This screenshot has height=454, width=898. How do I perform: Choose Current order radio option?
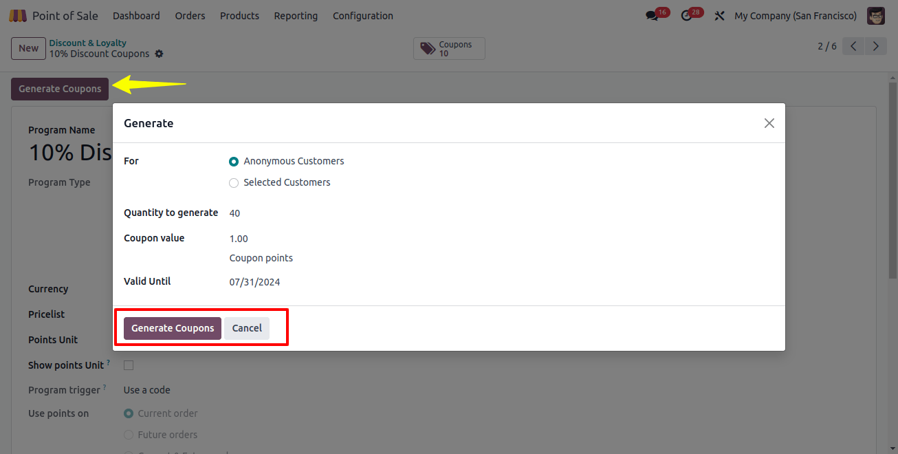point(129,413)
